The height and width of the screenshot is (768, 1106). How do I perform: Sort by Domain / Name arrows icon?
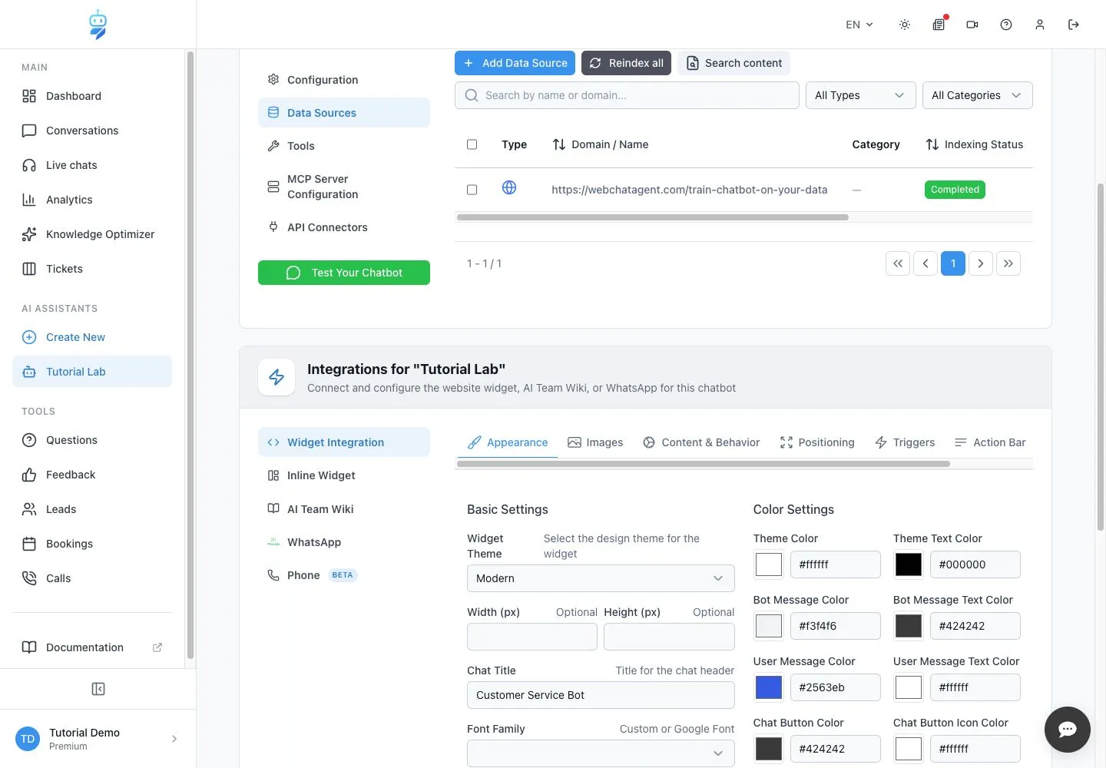[559, 144]
